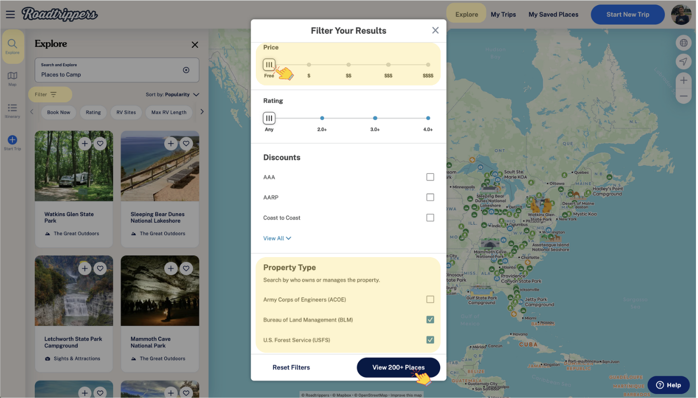This screenshot has width=698, height=398.
Task: Zoom in on the map
Action: point(684,80)
